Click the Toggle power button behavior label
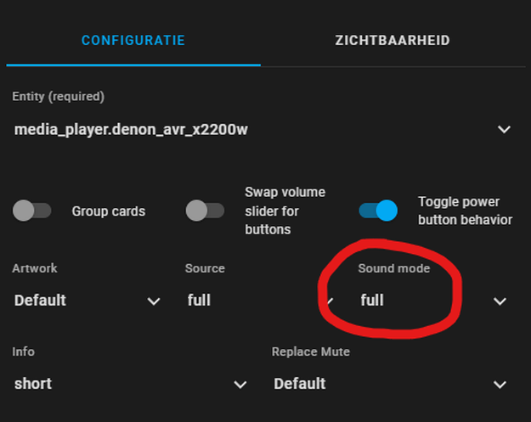The height and width of the screenshot is (422, 531). click(466, 211)
